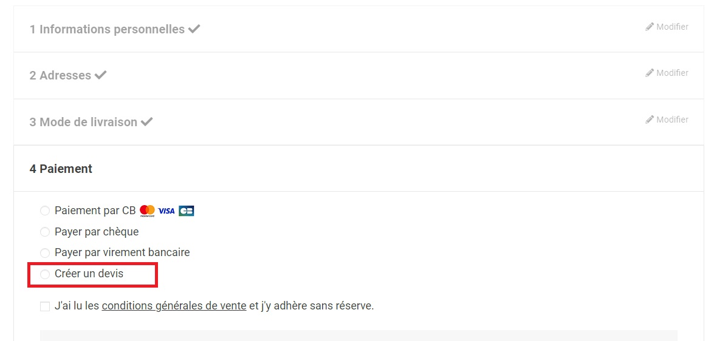
Task: Click the Visa logo icon
Action: coord(166,211)
